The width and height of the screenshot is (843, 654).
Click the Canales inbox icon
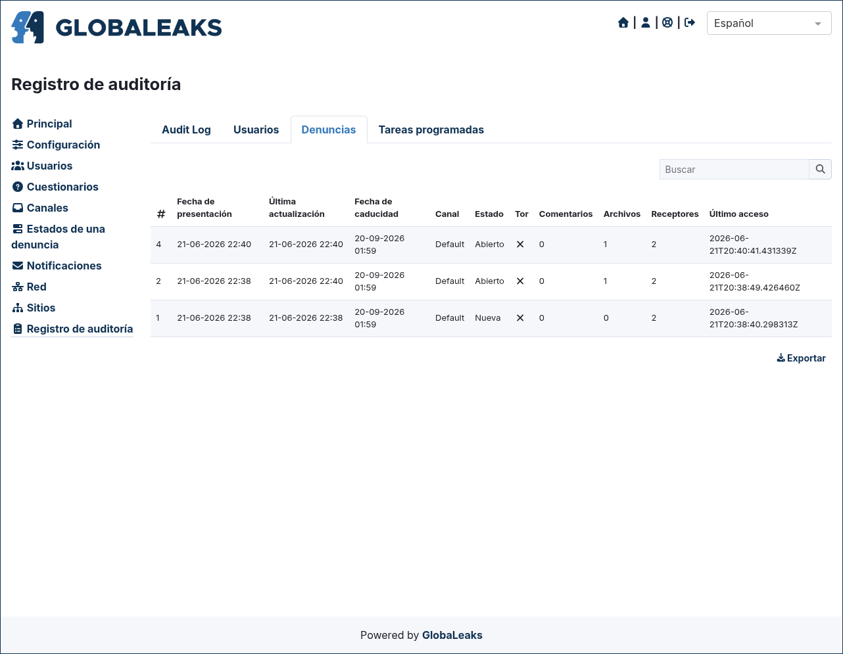(x=18, y=208)
